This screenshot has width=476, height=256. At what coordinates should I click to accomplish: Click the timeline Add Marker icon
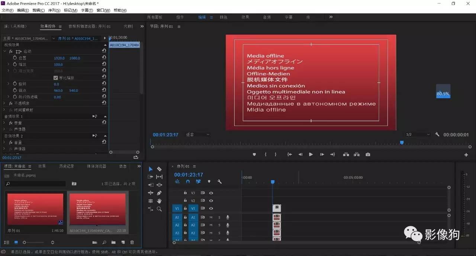point(209,182)
